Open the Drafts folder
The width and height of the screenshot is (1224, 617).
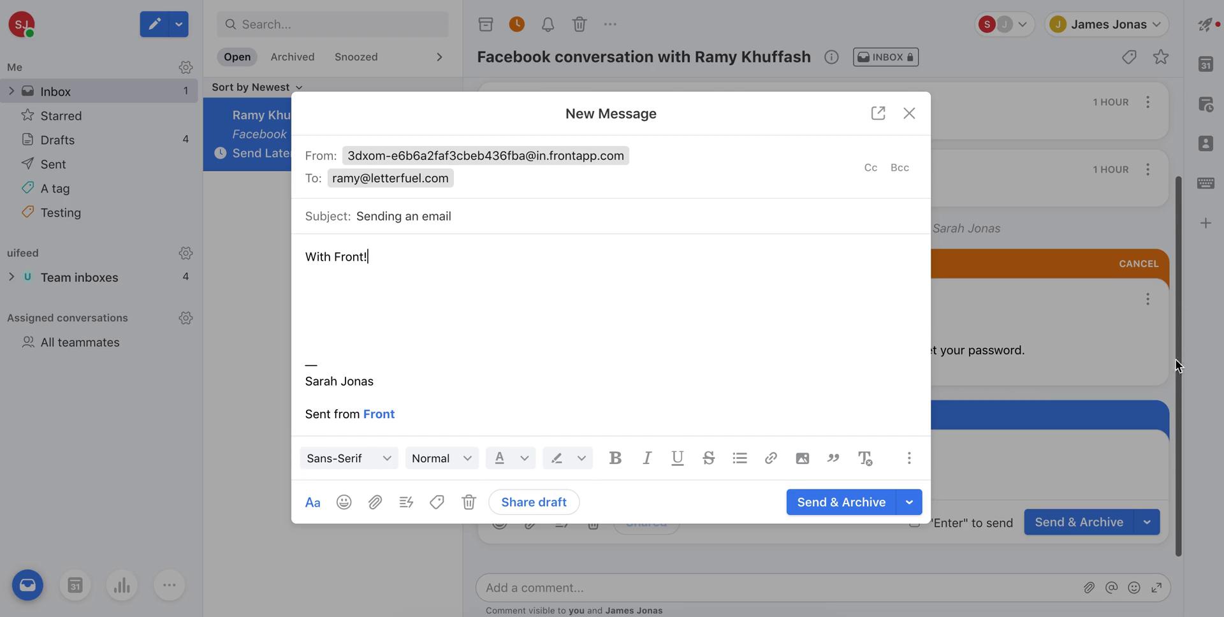click(x=99, y=140)
